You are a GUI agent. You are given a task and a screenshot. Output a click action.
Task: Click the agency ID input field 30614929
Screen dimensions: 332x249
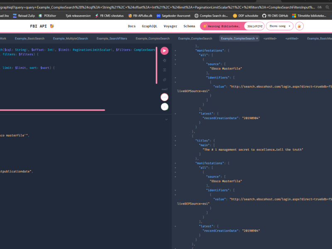254,26
